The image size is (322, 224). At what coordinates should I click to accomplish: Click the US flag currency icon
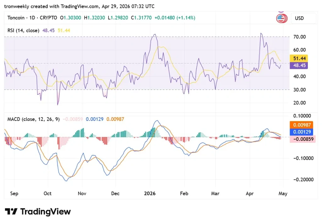point(281,19)
